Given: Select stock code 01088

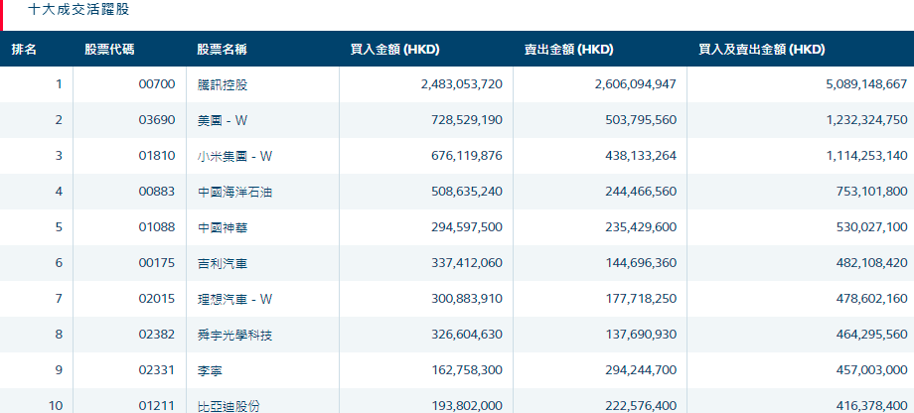Looking at the screenshot, I should [157, 227].
